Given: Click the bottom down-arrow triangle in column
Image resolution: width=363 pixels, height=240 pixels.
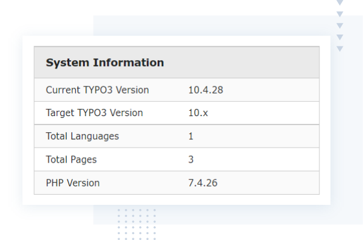Looking at the screenshot, I should coord(340,49).
